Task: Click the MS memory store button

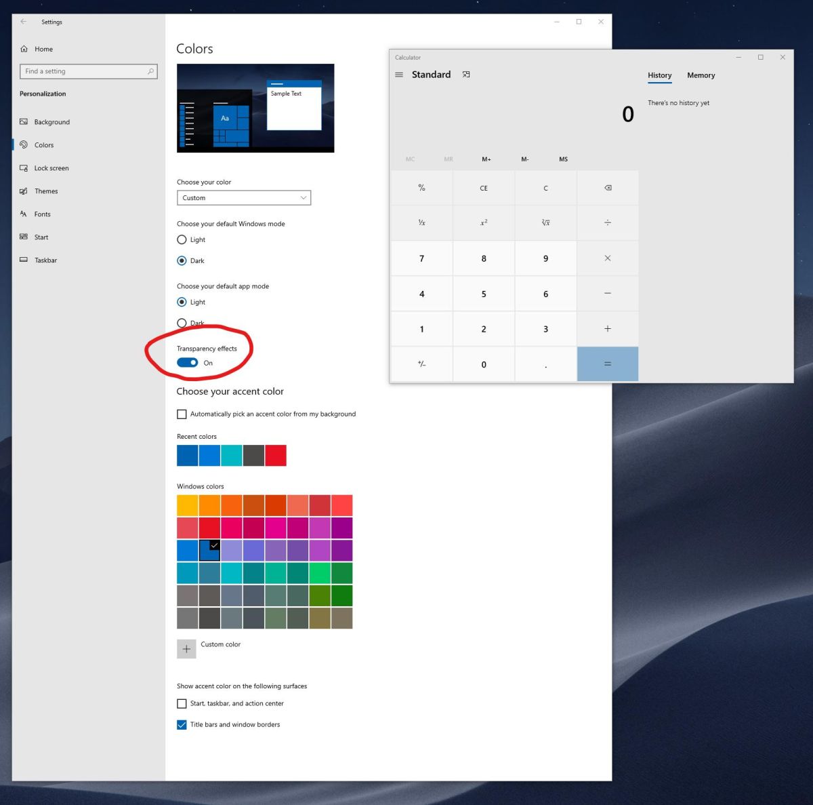Action: (x=564, y=159)
